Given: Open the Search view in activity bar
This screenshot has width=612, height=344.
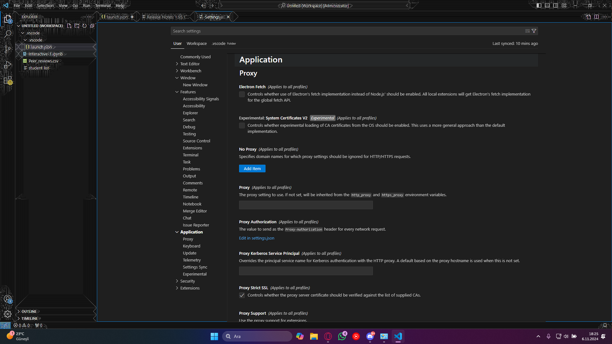Looking at the screenshot, I should (8, 34).
